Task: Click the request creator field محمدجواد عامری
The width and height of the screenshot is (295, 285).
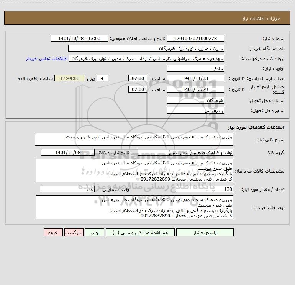Action: (147, 59)
